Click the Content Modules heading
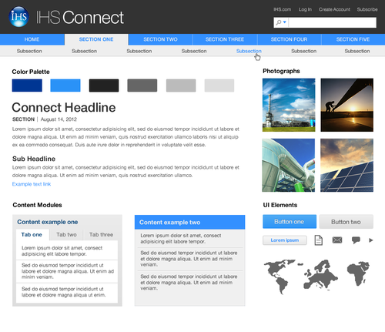 pos(37,205)
